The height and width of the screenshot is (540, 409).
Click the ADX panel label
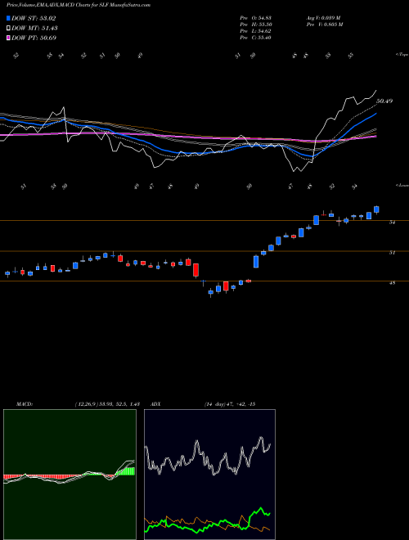coord(156,404)
